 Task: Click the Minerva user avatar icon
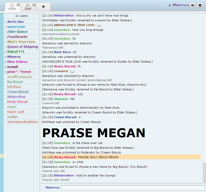[x=170, y=5]
